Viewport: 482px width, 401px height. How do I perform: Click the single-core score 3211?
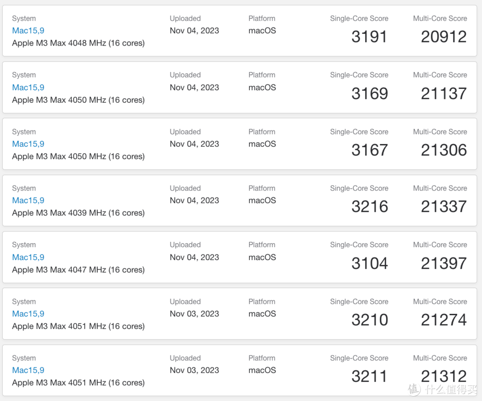[369, 376]
